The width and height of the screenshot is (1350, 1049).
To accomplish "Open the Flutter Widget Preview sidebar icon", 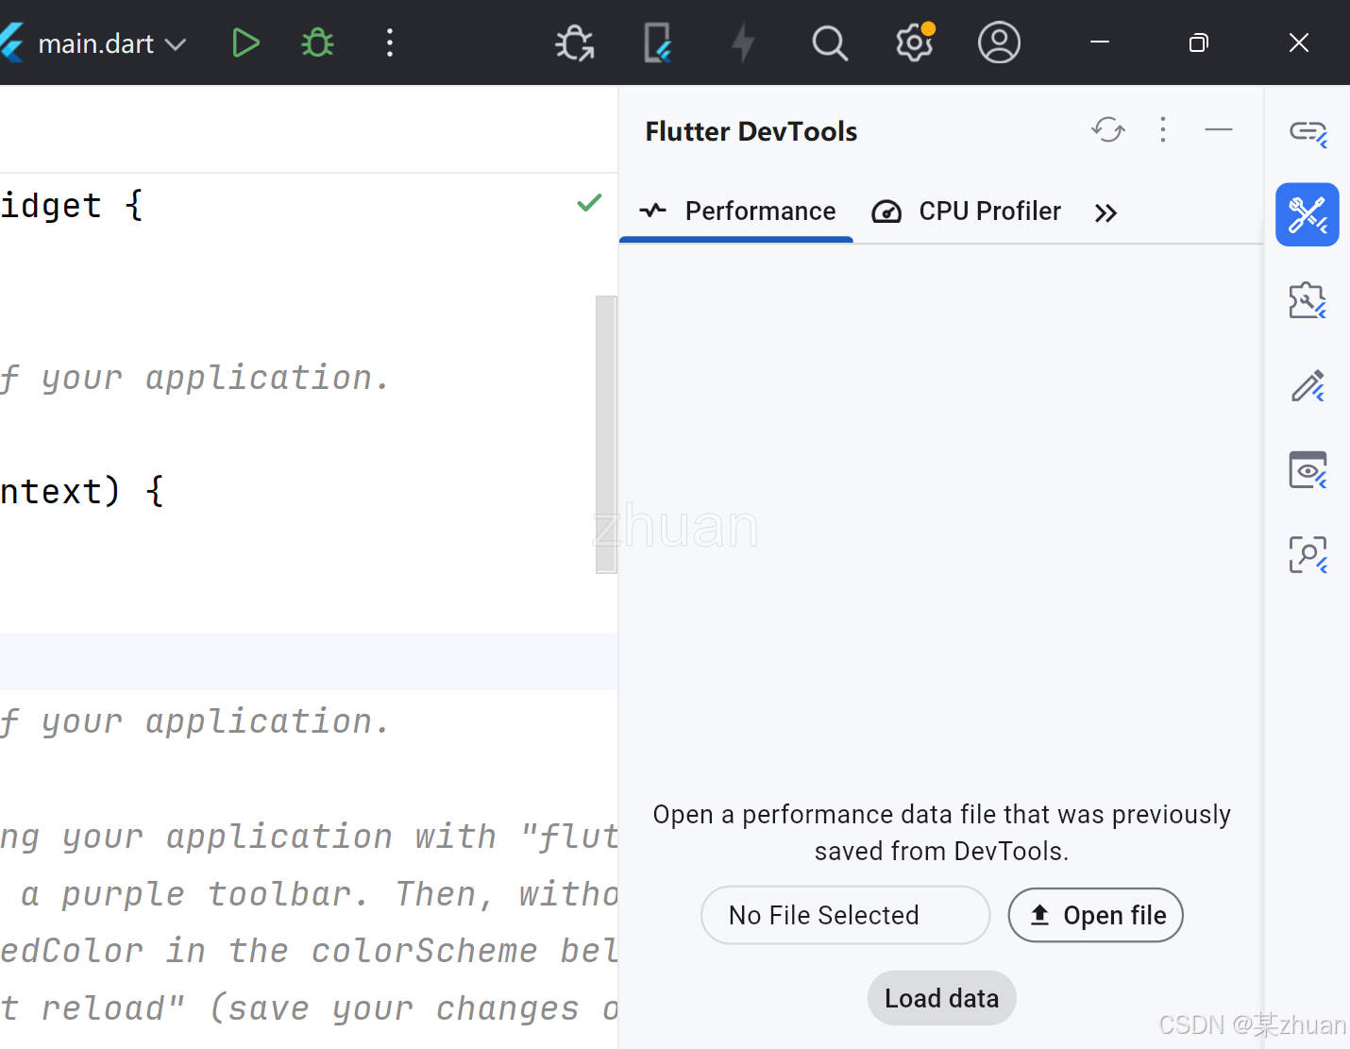I will (1308, 469).
